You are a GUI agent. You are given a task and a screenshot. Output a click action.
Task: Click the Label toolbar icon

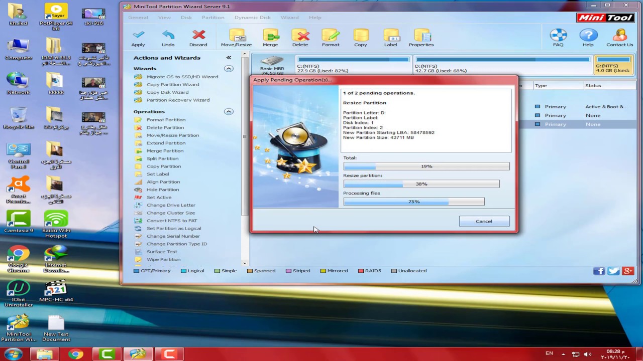coord(391,38)
